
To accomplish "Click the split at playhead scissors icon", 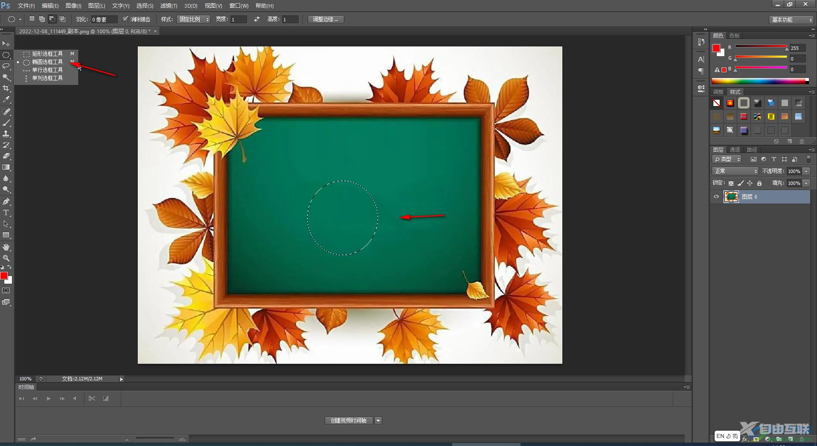I will click(x=92, y=398).
